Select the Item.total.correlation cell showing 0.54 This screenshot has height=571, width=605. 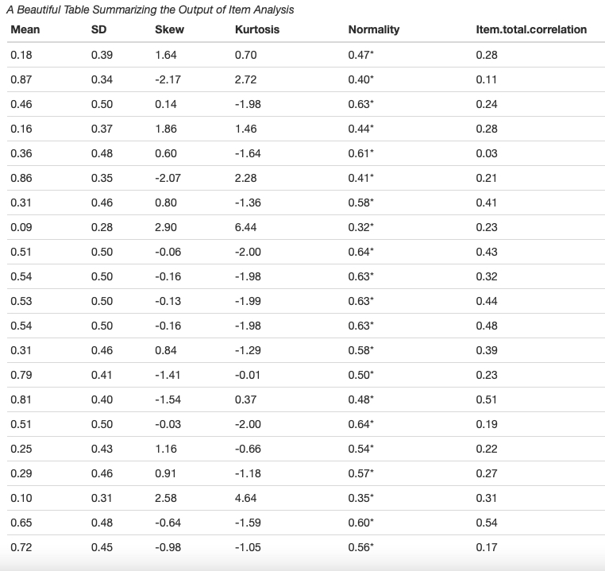(487, 523)
